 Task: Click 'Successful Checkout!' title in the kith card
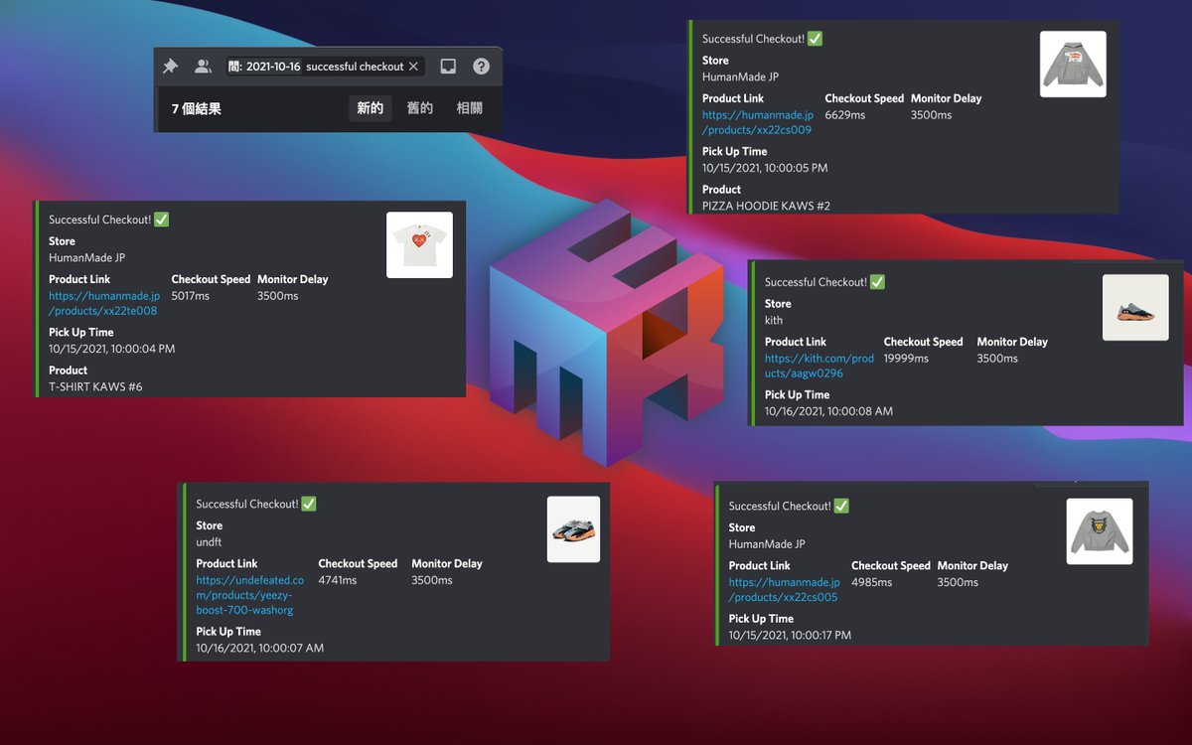[816, 282]
